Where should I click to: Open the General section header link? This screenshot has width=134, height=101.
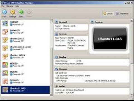point(63,22)
